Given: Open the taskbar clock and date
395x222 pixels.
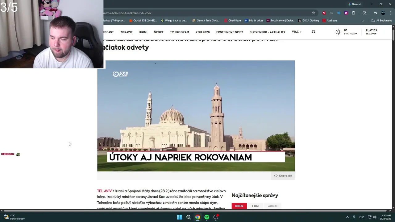Looking at the screenshot, I should (386, 217).
